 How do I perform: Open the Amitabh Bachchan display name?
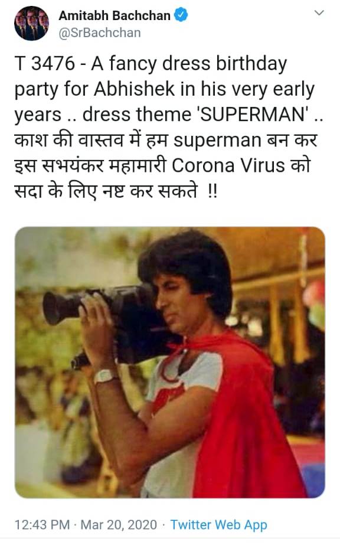pos(115,15)
